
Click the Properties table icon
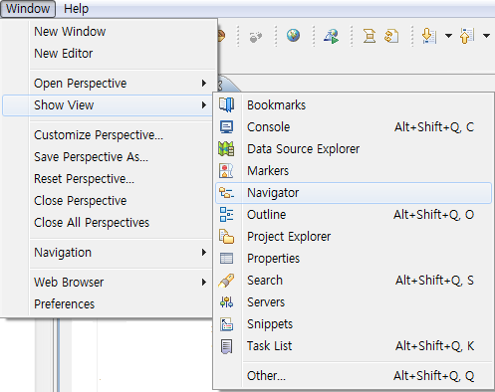tap(226, 258)
